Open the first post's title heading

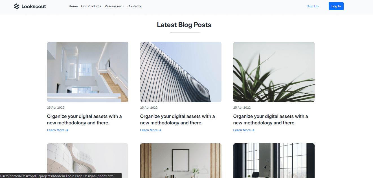(x=84, y=120)
